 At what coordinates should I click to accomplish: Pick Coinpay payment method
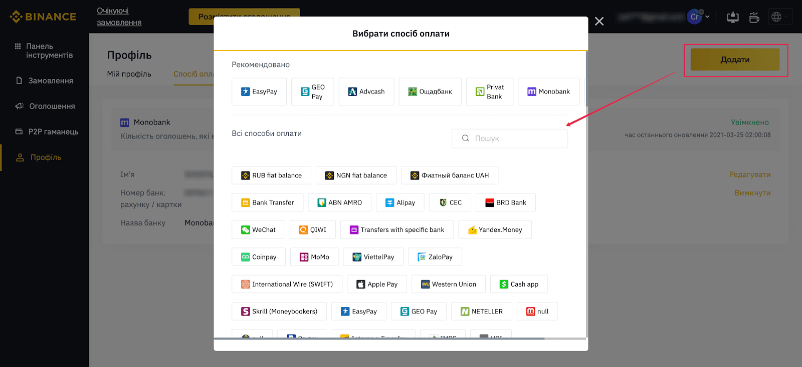pyautogui.click(x=259, y=257)
